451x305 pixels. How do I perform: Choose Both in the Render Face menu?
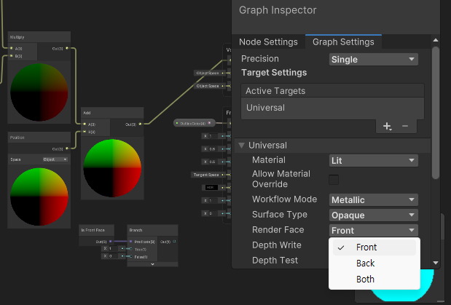coord(374,279)
